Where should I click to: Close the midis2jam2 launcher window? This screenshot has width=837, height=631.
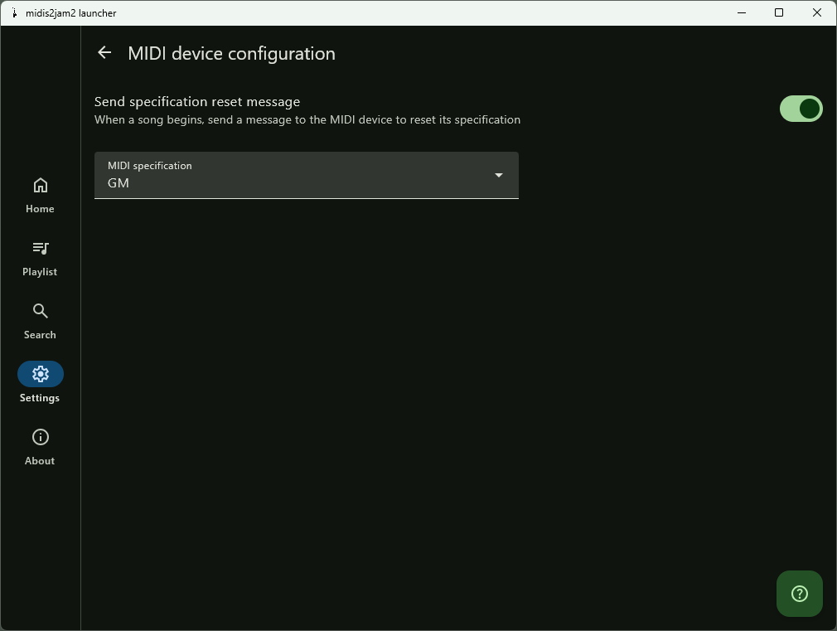[x=817, y=12]
